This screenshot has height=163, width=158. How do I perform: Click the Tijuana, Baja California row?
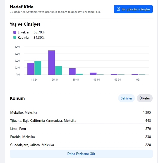pyautogui.click(x=80, y=121)
